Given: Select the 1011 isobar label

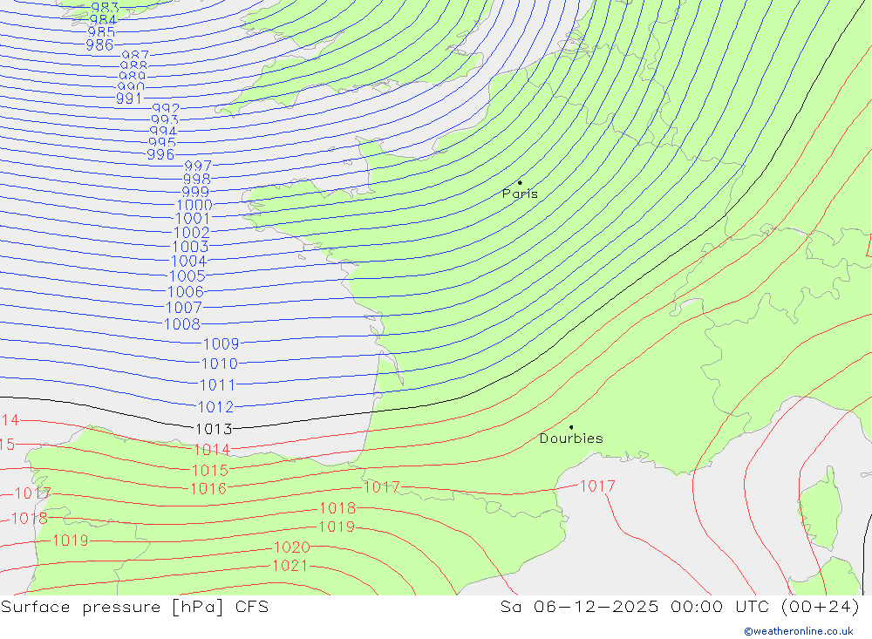Looking at the screenshot, I should (217, 384).
